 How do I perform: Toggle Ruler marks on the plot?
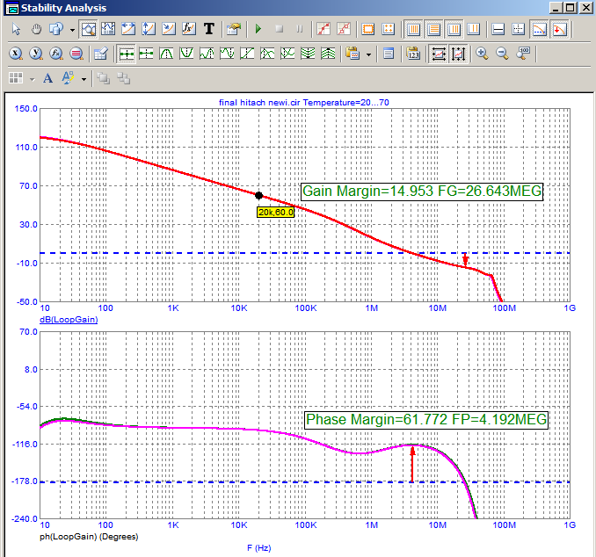(344, 29)
